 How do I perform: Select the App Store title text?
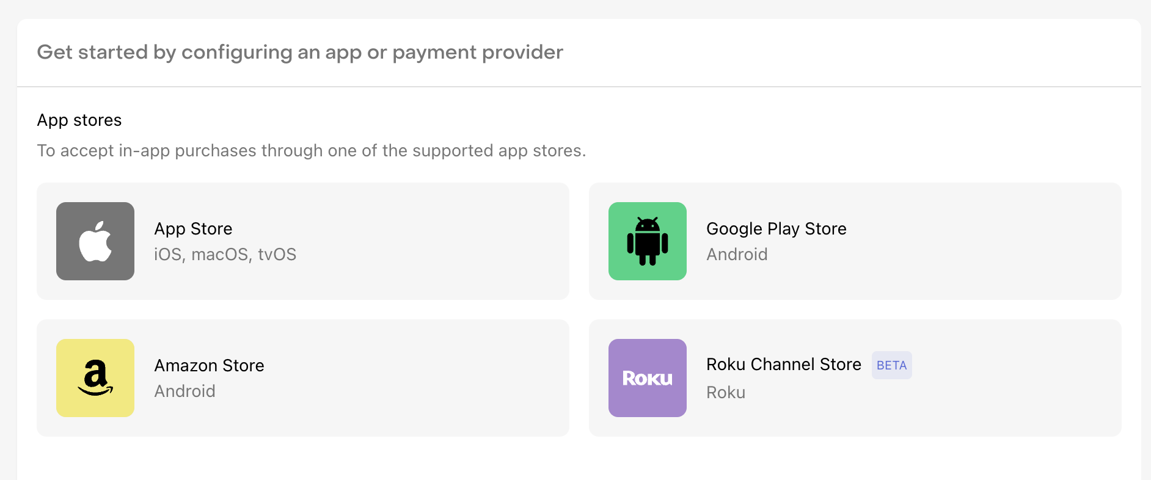coord(193,228)
